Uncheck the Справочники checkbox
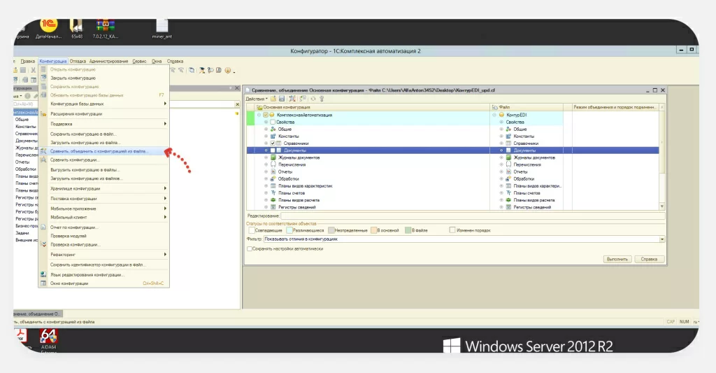The height and width of the screenshot is (373, 716). (273, 143)
